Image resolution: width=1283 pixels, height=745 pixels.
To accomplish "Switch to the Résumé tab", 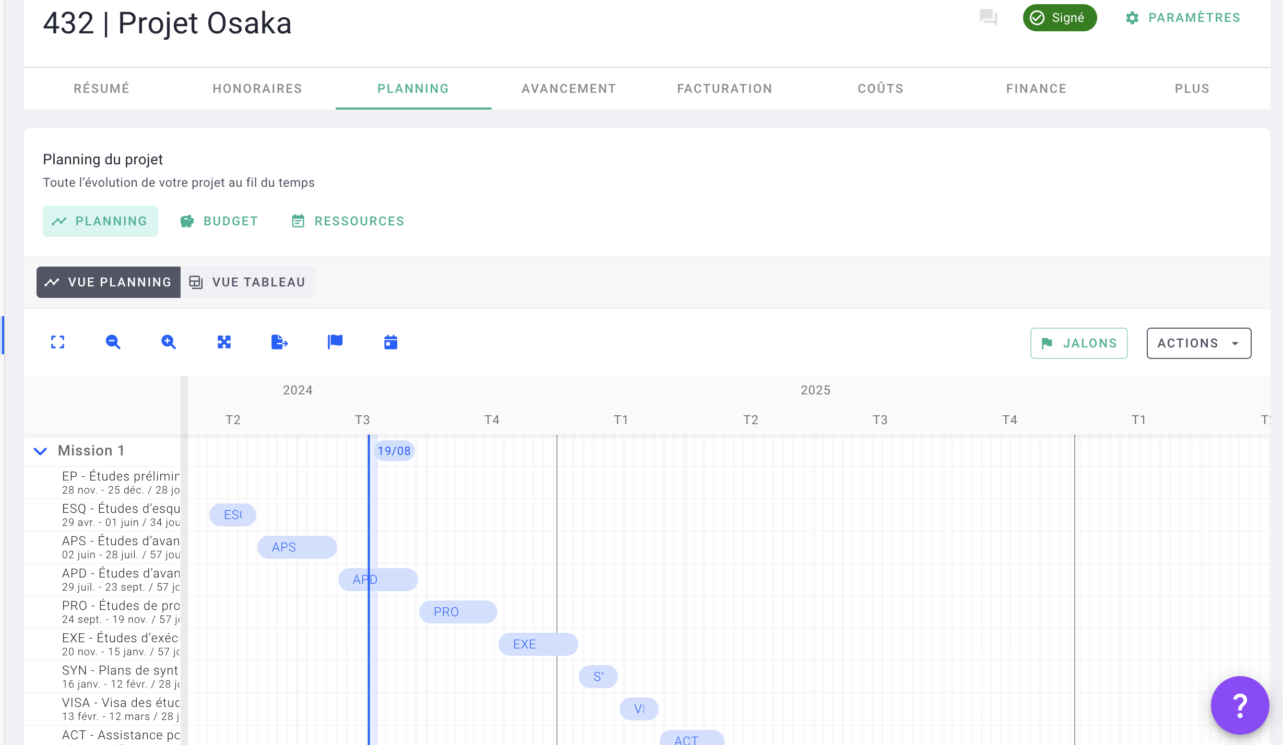I will pyautogui.click(x=102, y=89).
